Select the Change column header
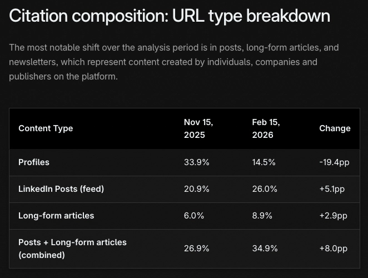This screenshot has height=278, width=368. (x=335, y=128)
